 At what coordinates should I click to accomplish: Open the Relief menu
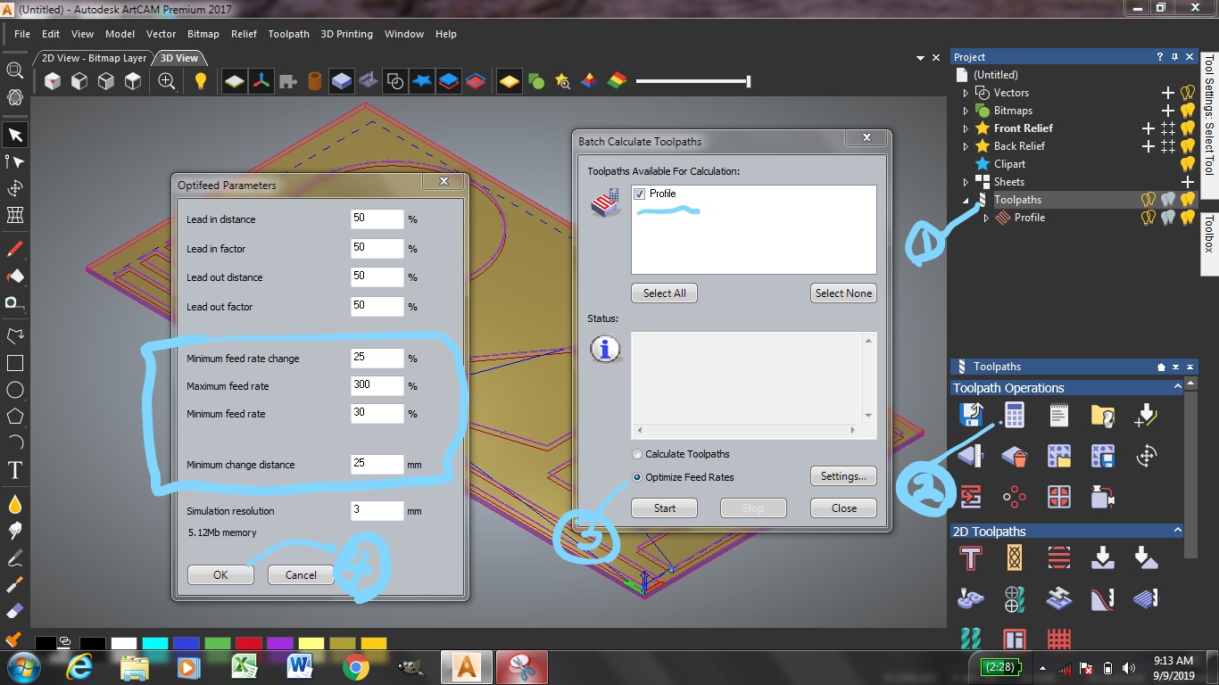coord(244,34)
